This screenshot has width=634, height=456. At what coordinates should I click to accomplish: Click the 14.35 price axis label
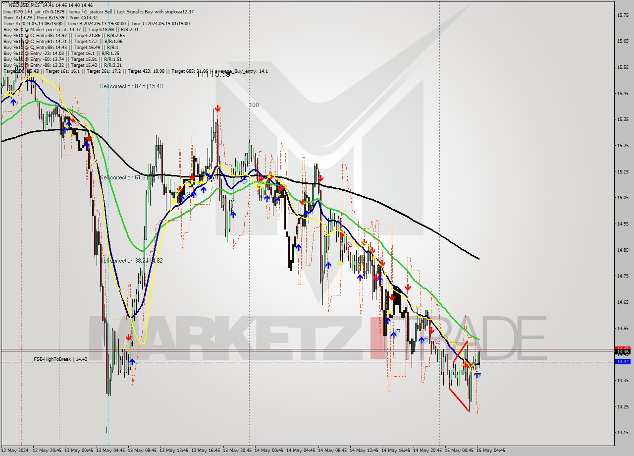tap(623, 380)
